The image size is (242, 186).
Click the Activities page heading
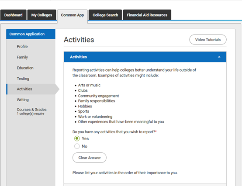pos(79,40)
